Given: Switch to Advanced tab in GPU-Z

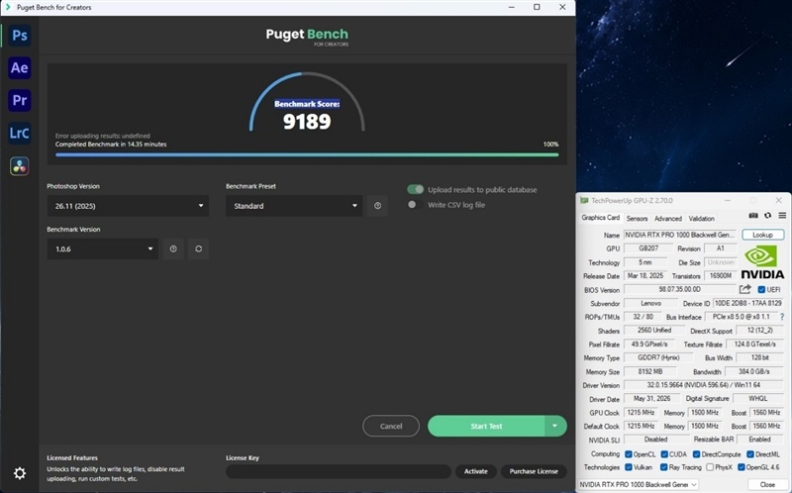Looking at the screenshot, I should [x=667, y=218].
